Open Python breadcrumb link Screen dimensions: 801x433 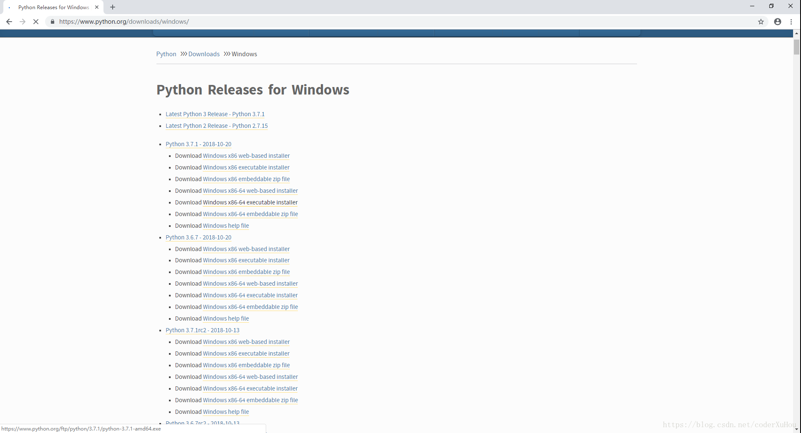[166, 54]
